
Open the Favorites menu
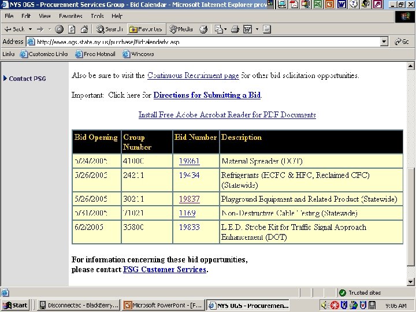pos(70,16)
